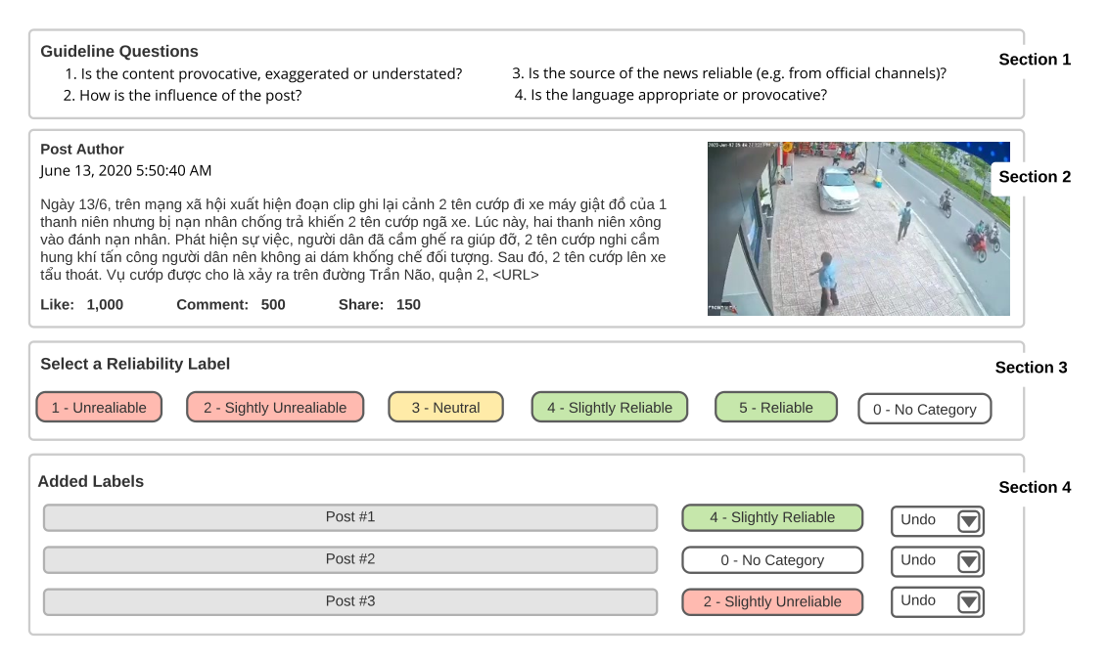Click Post #3's '2 - Slightly Unreliable' tag
Screen dimensions: 1108x662
[772, 602]
